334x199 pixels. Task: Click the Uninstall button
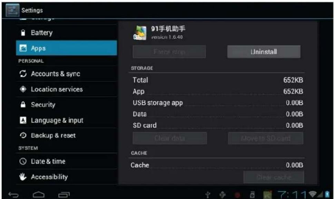tap(264, 51)
